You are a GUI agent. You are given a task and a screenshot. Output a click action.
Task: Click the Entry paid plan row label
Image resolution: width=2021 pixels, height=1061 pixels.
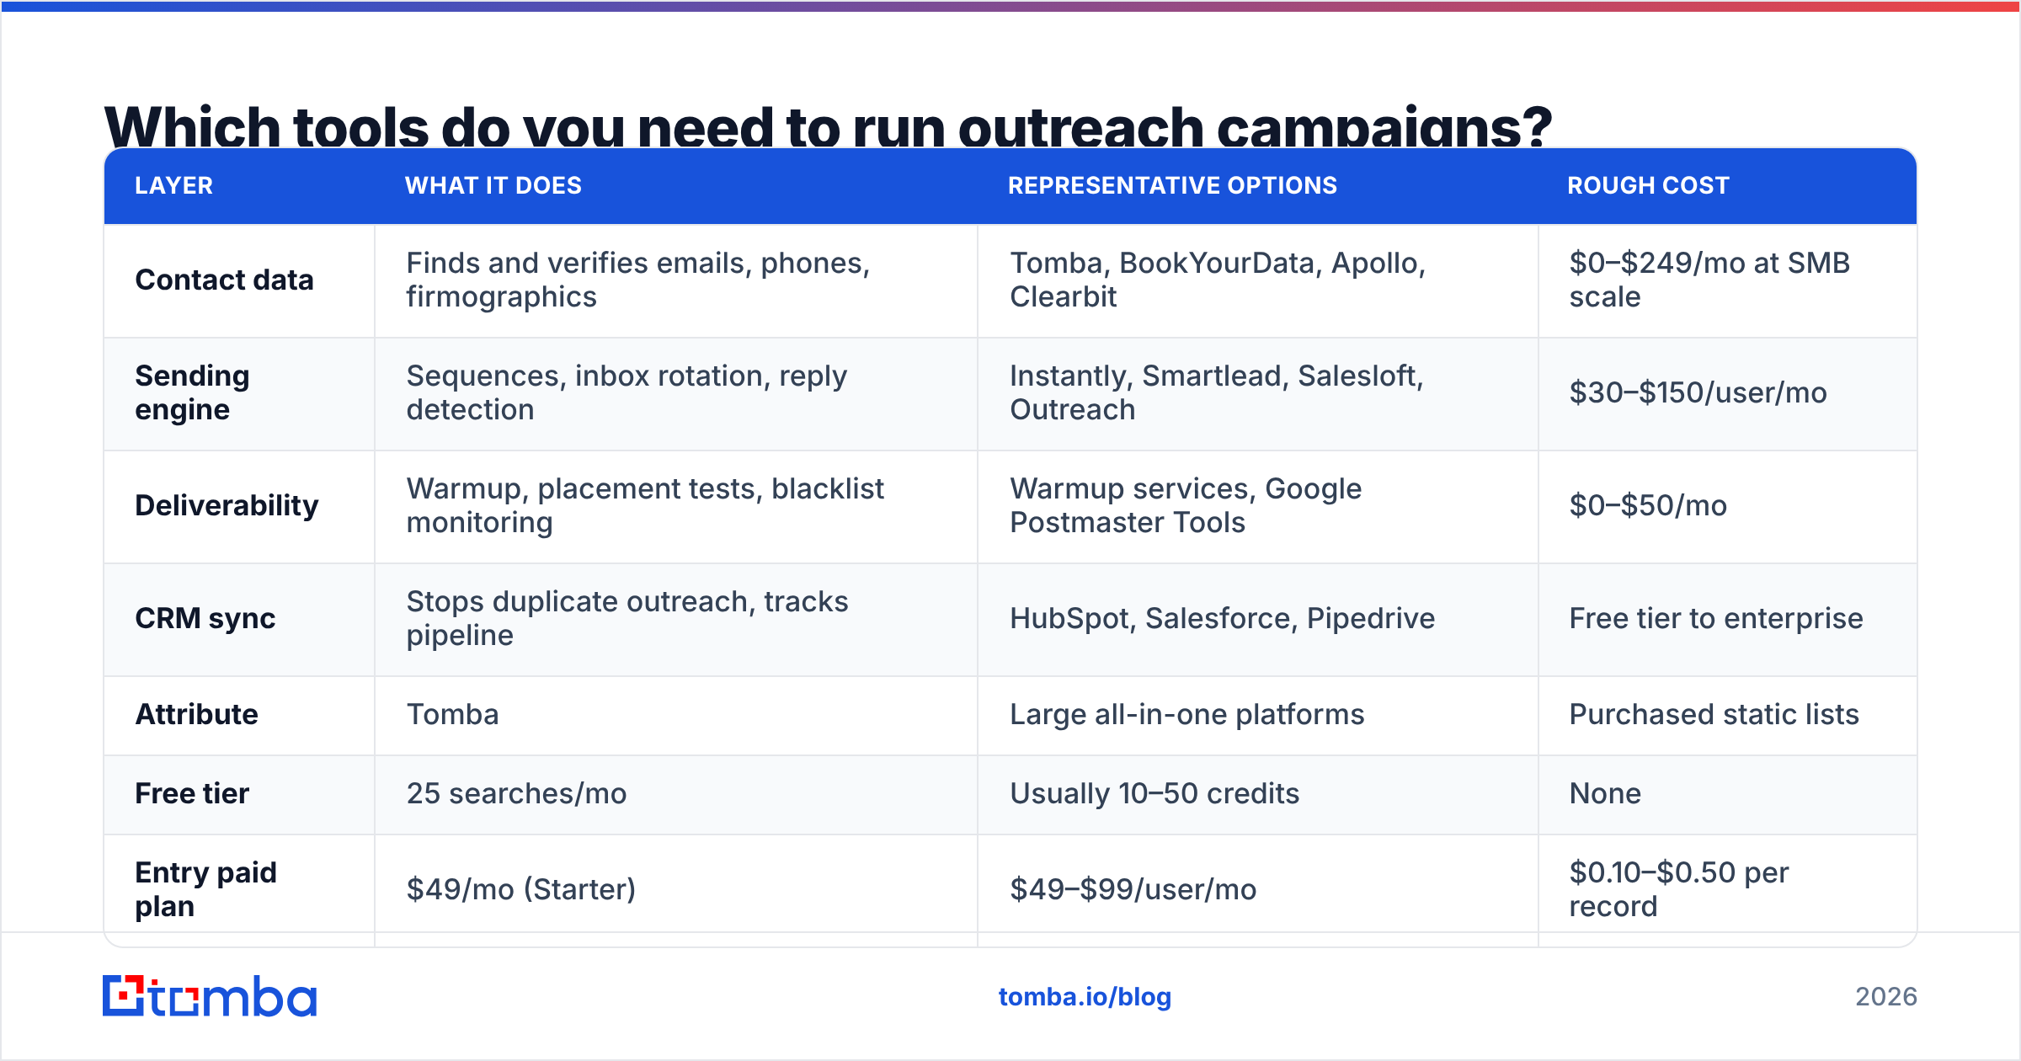click(205, 889)
